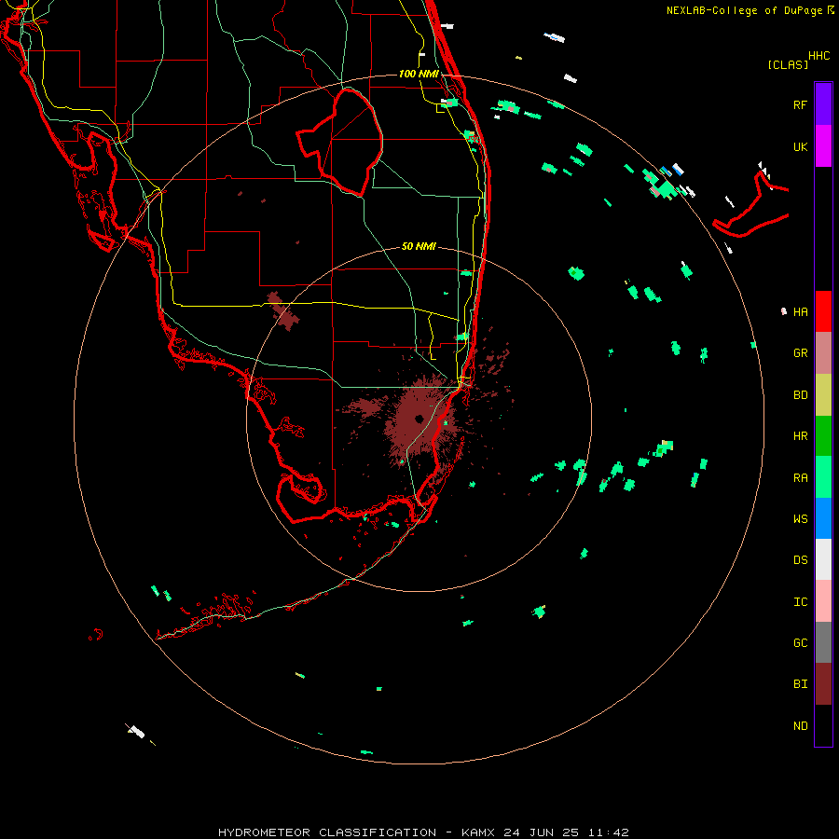Image resolution: width=839 pixels, height=839 pixels.
Task: Click the 'GR' legend label
Action: coord(800,353)
